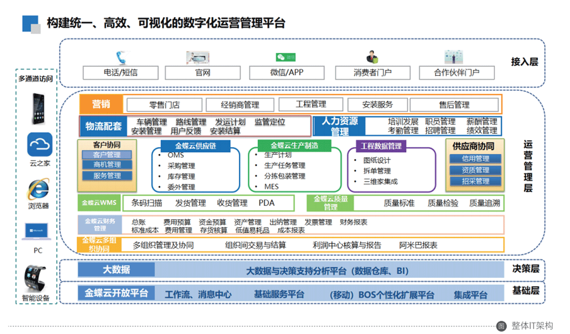Click the green 金蝶云WMS block
Screen dimensions: 570x334
coord(100,203)
